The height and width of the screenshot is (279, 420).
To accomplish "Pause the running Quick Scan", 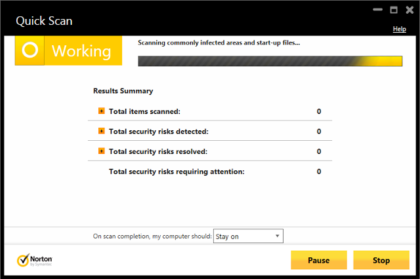I will pos(318,260).
